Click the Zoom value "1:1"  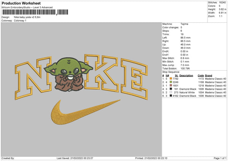(220, 16)
